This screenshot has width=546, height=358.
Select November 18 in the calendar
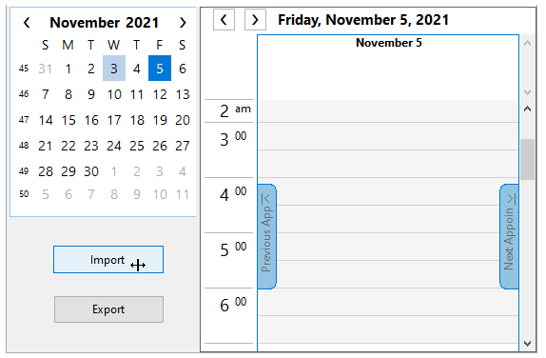click(x=137, y=120)
